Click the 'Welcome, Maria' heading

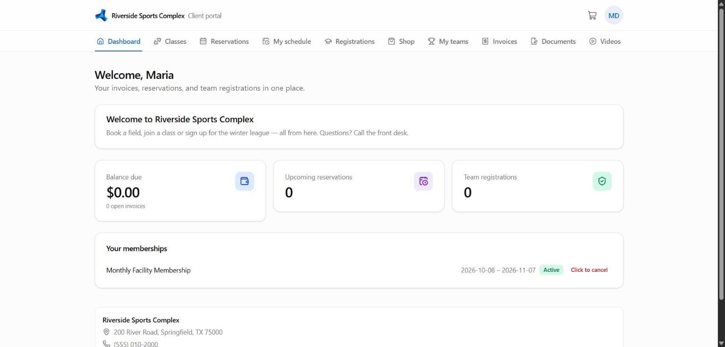tap(134, 75)
